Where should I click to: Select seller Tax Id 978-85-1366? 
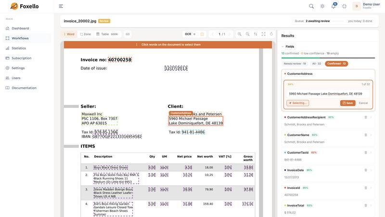(x=106, y=132)
